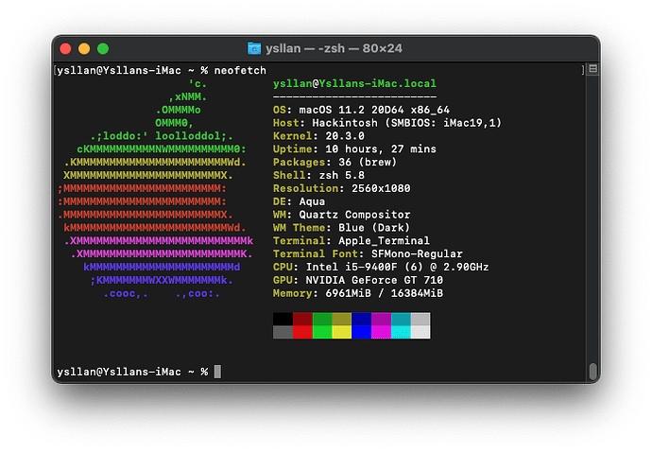652x452 pixels.
Task: Click the 'Packages: 36 (brew)' line
Action: [x=335, y=162]
